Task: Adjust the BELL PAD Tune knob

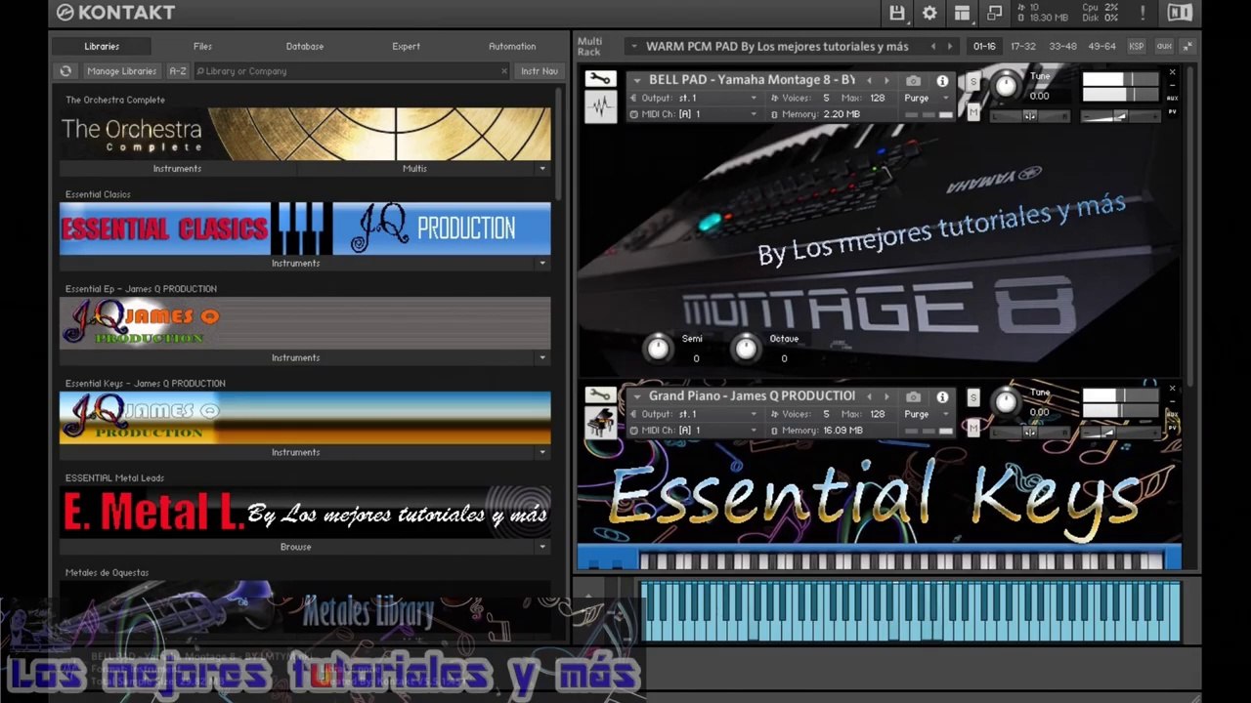Action: click(1006, 87)
